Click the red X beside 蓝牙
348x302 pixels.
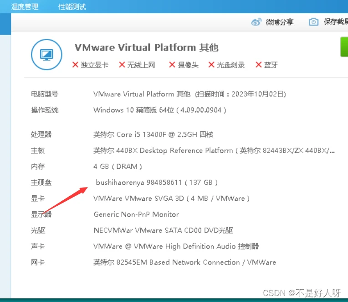point(259,65)
